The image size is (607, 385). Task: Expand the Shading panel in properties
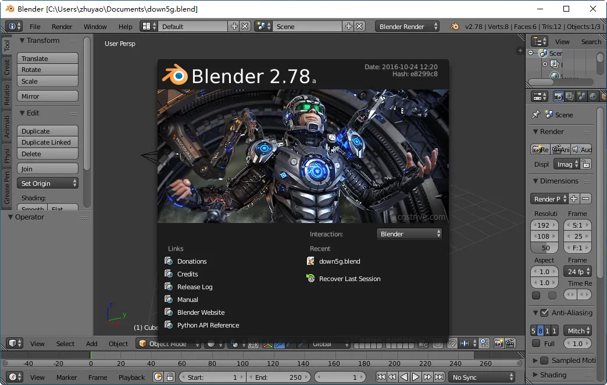(535, 375)
